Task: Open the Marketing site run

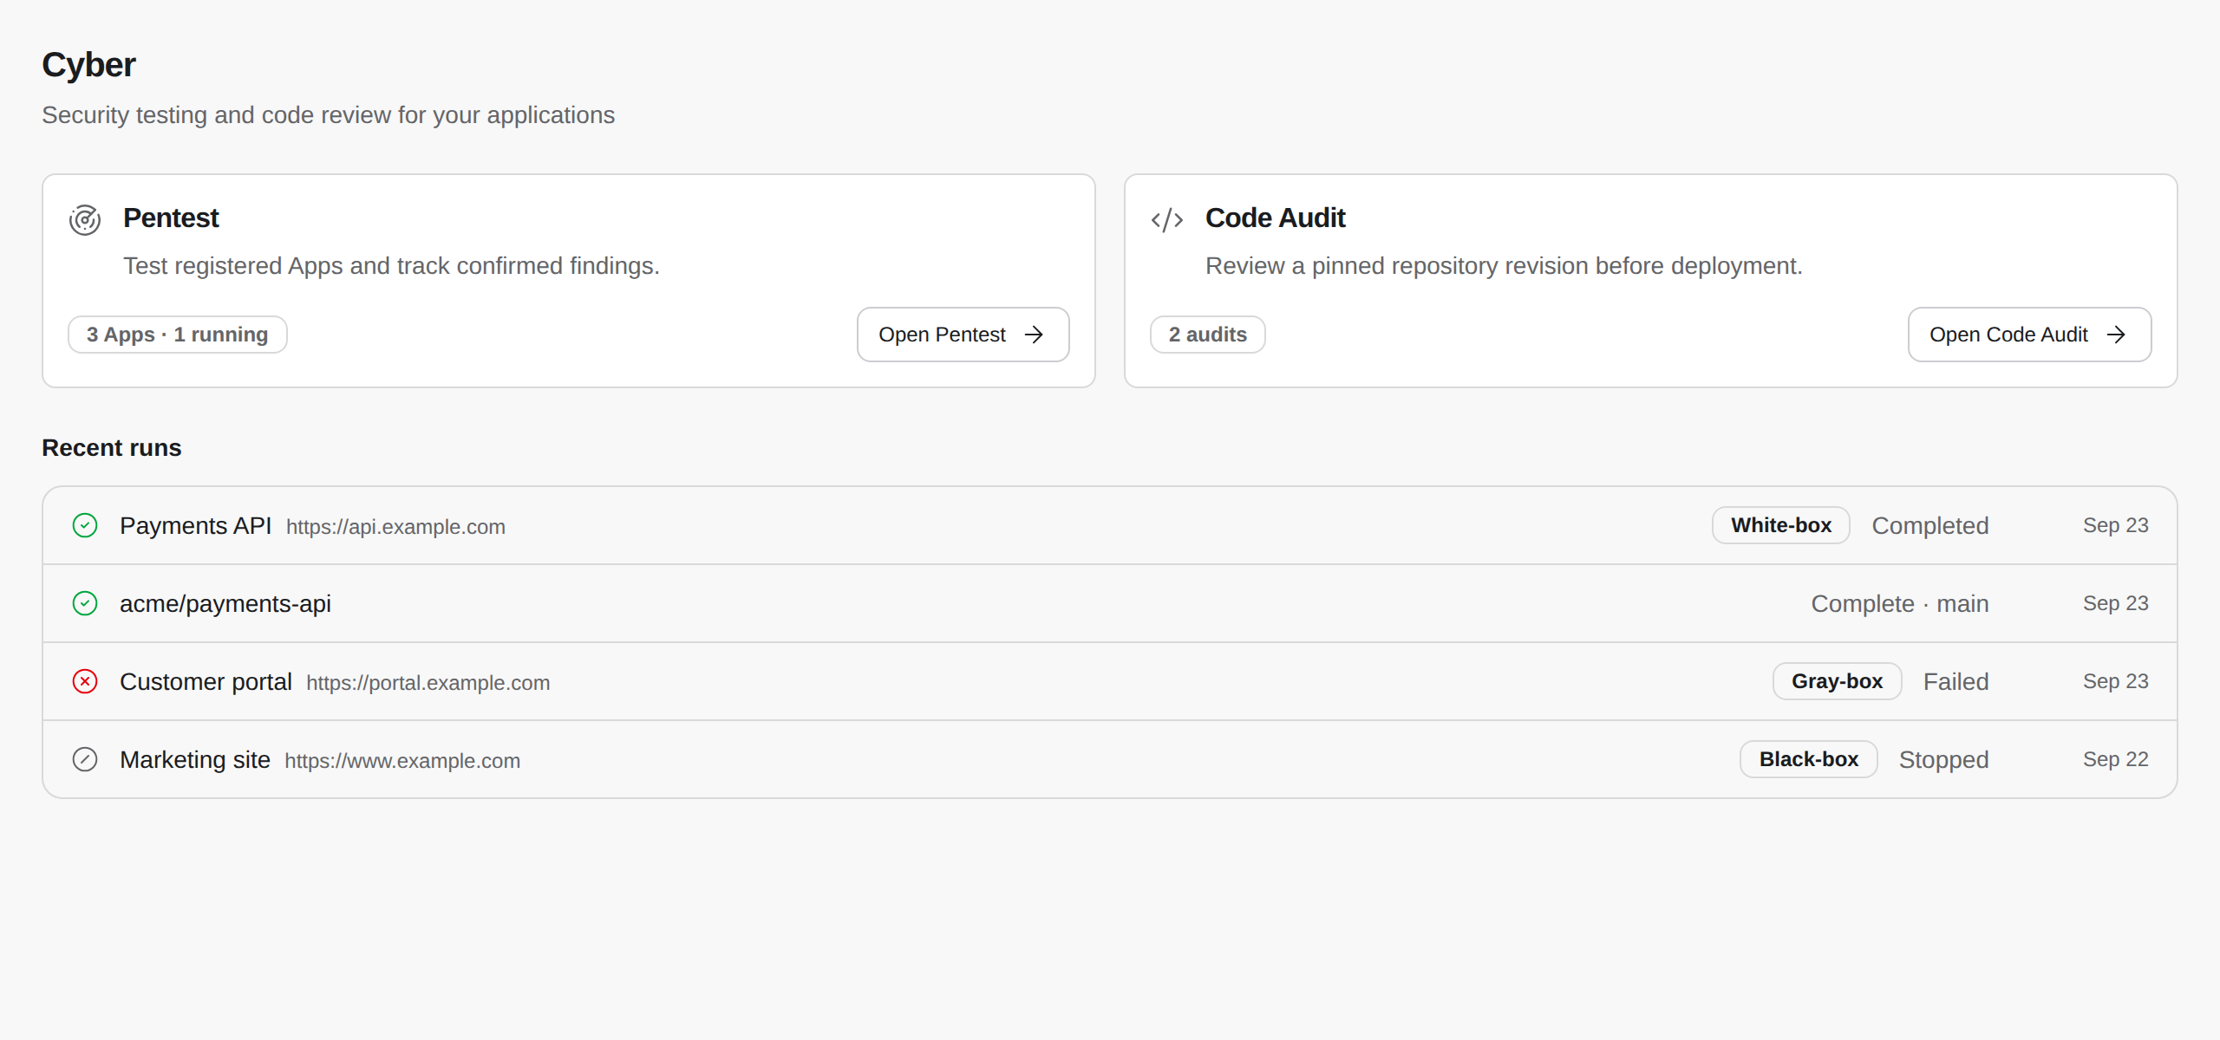Action: pos(1110,759)
